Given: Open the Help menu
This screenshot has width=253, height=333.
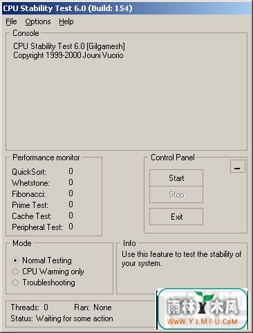Looking at the screenshot, I should click(66, 21).
